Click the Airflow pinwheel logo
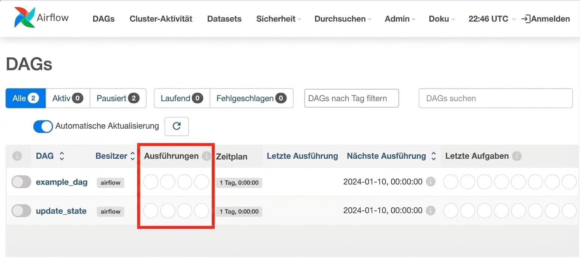Viewport: 580px width, 258px height. (25, 17)
